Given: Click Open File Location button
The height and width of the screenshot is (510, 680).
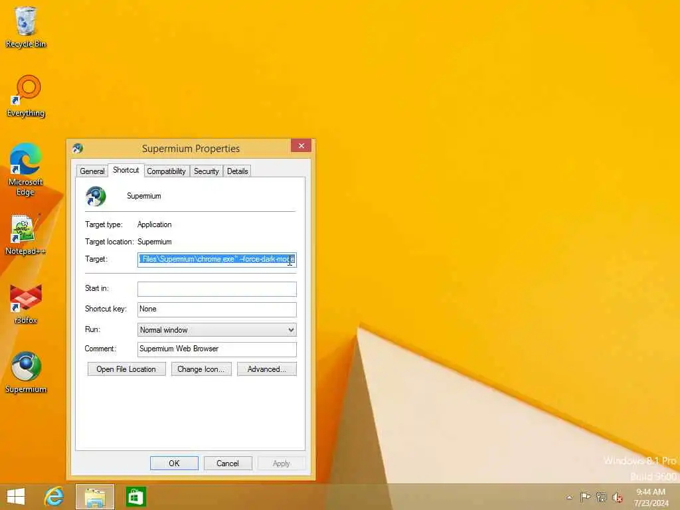Looking at the screenshot, I should (x=126, y=369).
